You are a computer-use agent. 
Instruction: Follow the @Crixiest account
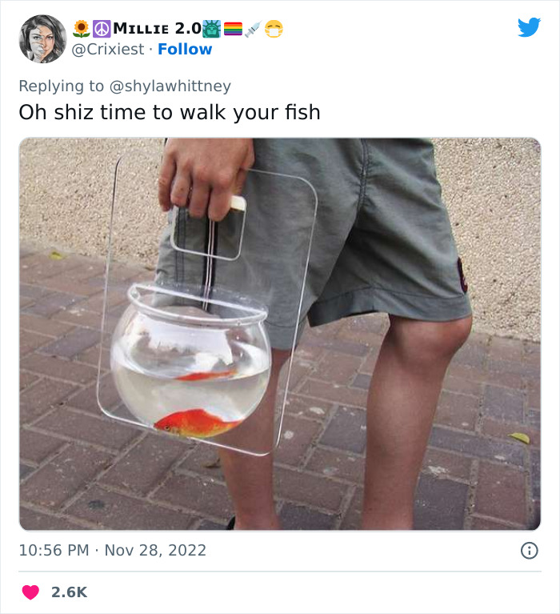pos(185,50)
